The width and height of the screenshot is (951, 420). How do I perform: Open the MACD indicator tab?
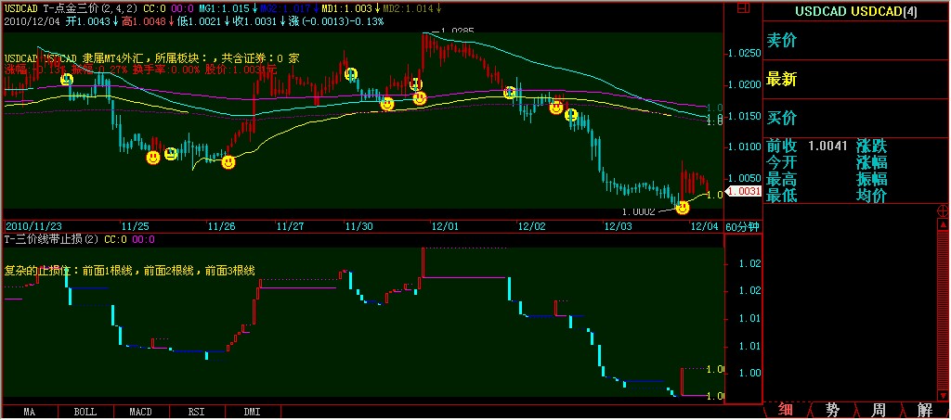point(141,413)
